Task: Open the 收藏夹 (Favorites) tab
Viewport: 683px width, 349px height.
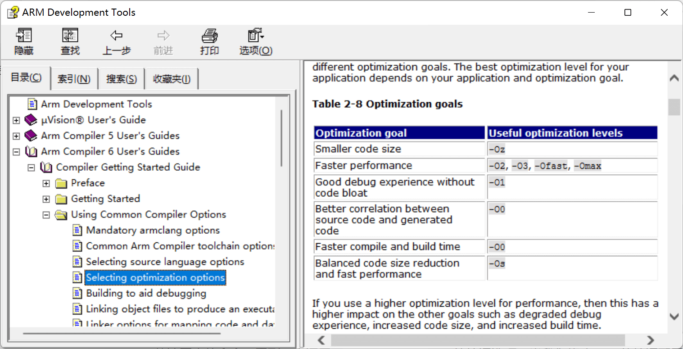Action: (172, 80)
